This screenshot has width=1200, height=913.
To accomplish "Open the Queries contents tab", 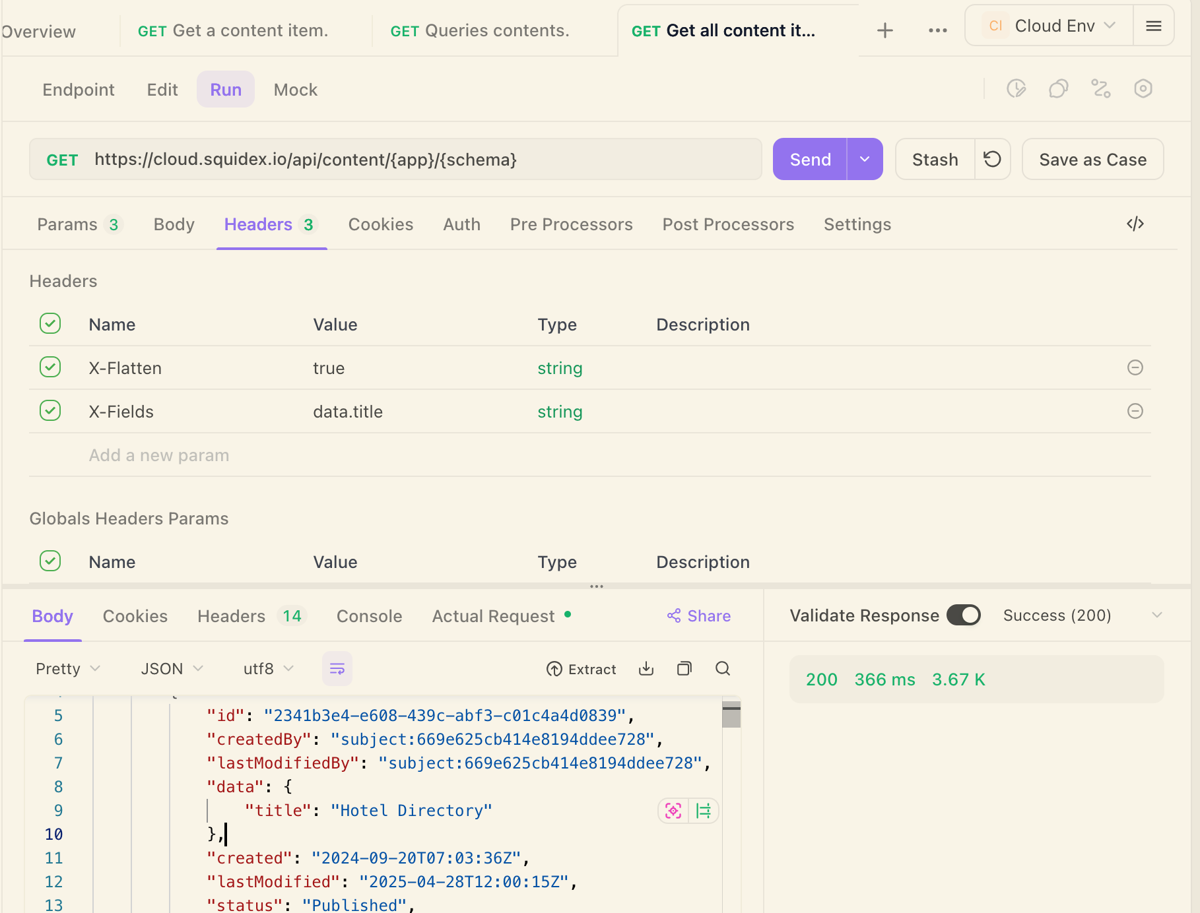I will [x=479, y=31].
